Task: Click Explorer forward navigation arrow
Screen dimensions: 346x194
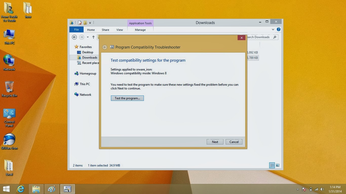Action: pos(82,37)
